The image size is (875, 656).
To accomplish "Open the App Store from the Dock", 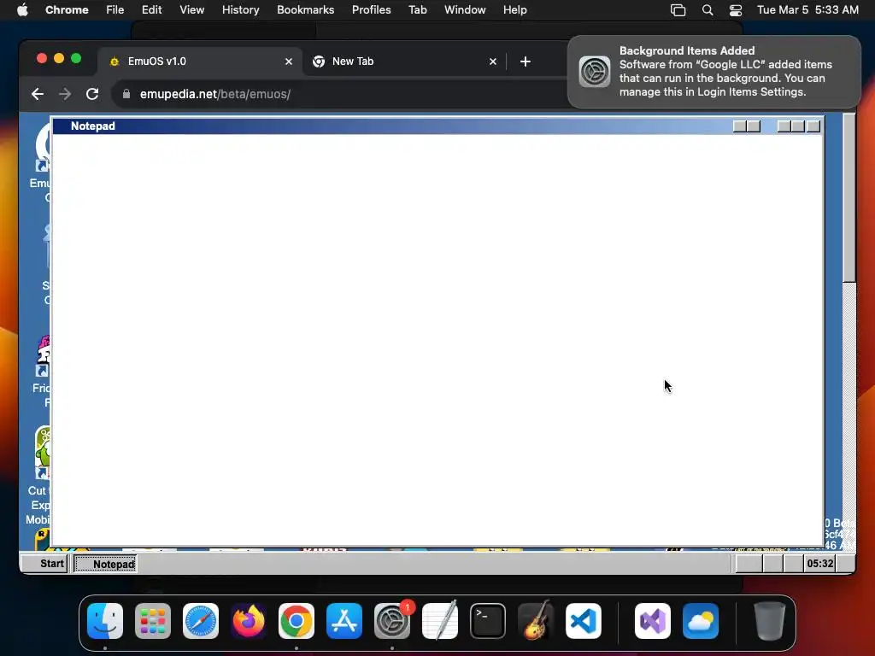I will click(344, 621).
